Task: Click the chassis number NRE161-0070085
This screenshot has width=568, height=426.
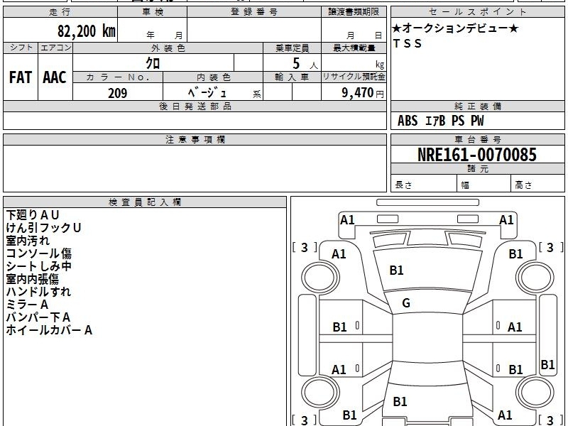Action: click(x=476, y=155)
